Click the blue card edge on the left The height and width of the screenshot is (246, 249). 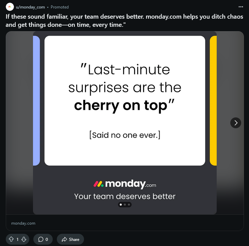[x=36, y=100]
